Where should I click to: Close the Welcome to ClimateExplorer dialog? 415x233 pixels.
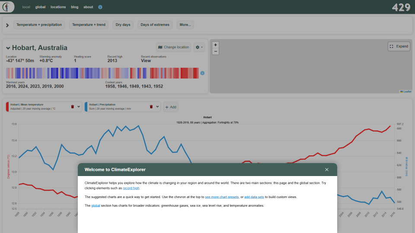(x=327, y=170)
